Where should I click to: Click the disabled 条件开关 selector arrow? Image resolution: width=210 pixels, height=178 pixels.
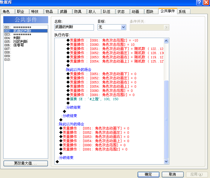[x=166, y=27]
